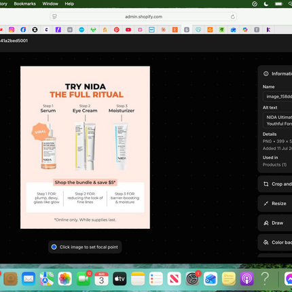Click the 'Details' heading text
292x292 pixels.
coord(270,134)
